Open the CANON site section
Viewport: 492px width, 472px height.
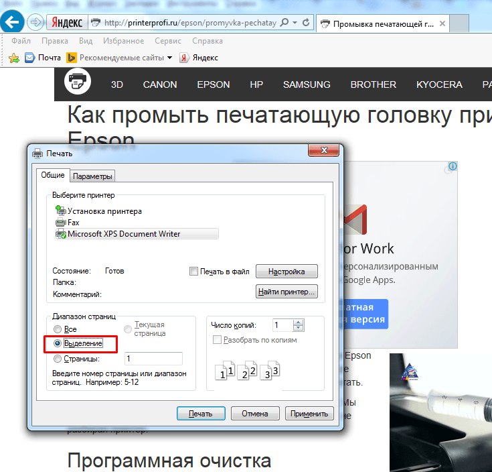[160, 84]
